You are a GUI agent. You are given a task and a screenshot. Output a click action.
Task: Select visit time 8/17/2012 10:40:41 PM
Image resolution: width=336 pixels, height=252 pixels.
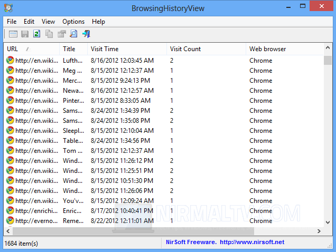pos(122,211)
